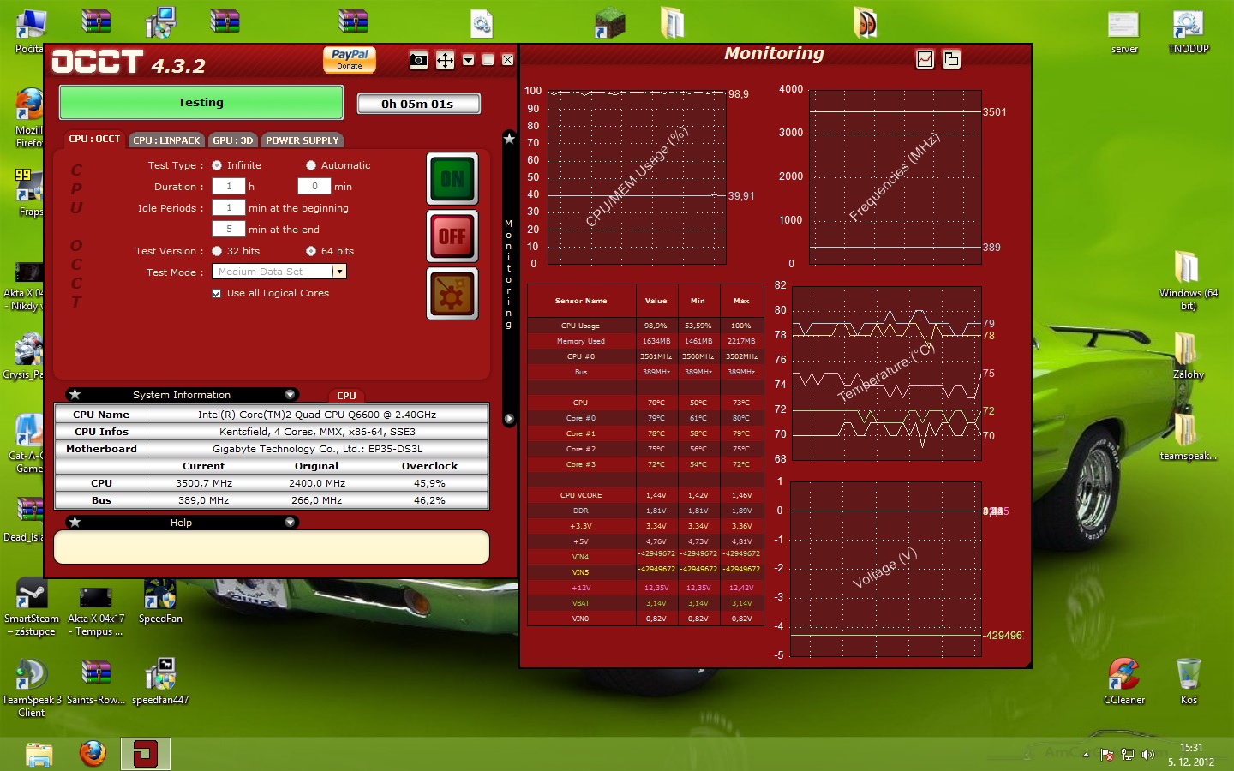
Task: Stop the test with the red OFF button
Action: tap(452, 236)
